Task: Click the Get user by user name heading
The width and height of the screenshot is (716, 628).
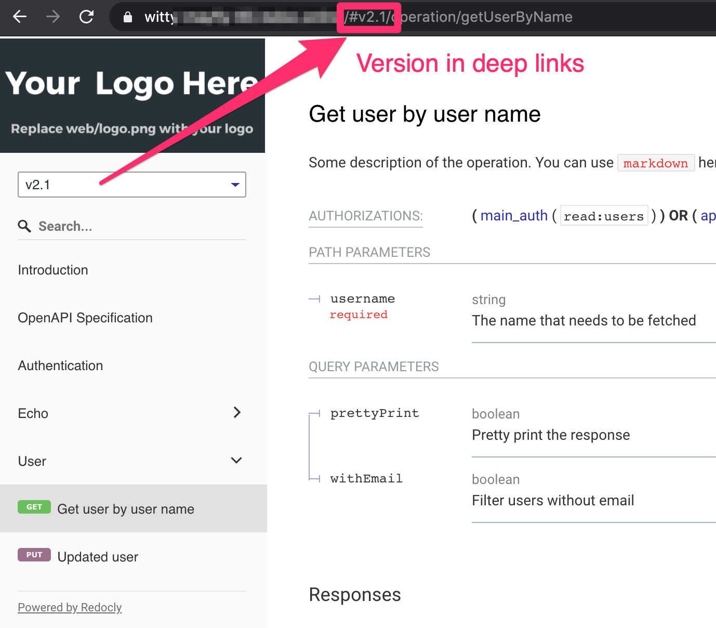Action: point(425,114)
